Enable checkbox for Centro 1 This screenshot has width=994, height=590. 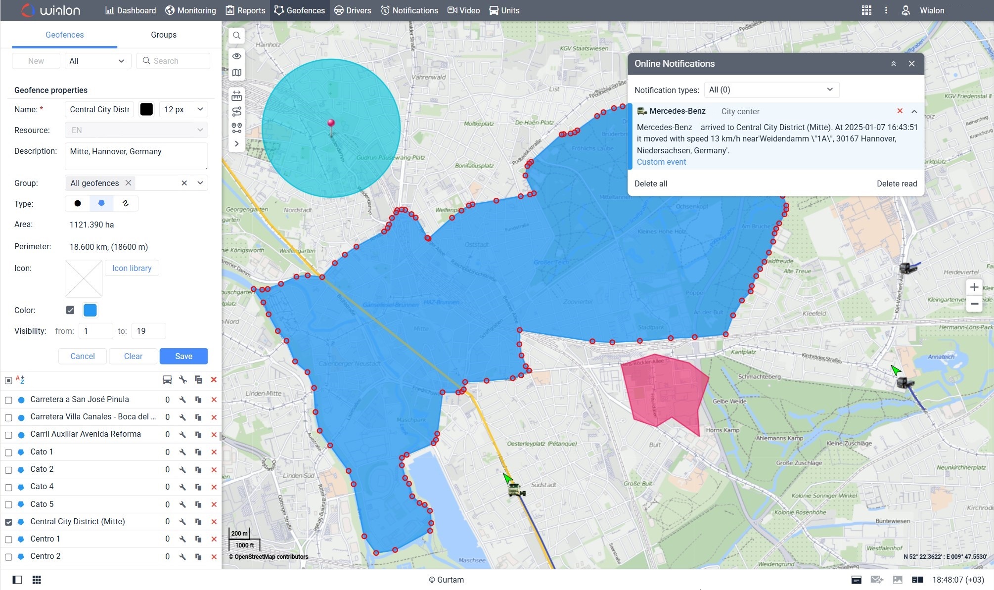point(8,539)
